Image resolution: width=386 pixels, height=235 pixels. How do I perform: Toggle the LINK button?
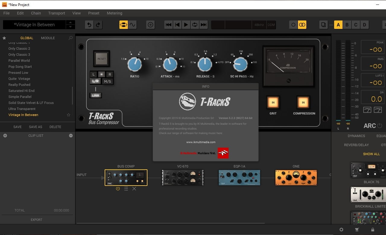[96, 96]
